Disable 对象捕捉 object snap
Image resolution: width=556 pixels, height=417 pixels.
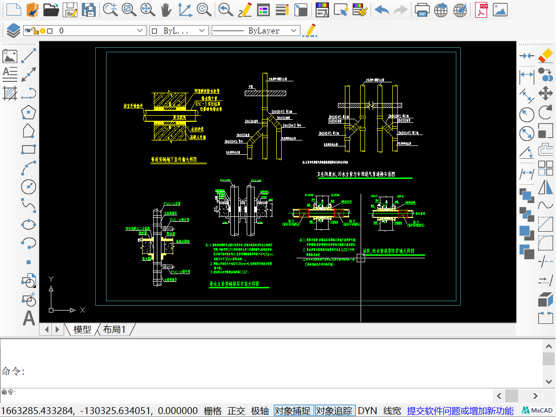[293, 411]
